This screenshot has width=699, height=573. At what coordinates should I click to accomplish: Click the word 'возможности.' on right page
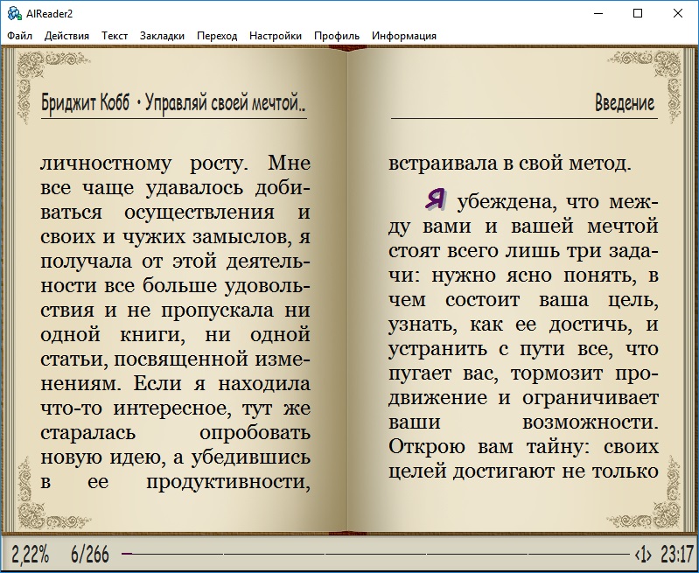[x=591, y=422]
